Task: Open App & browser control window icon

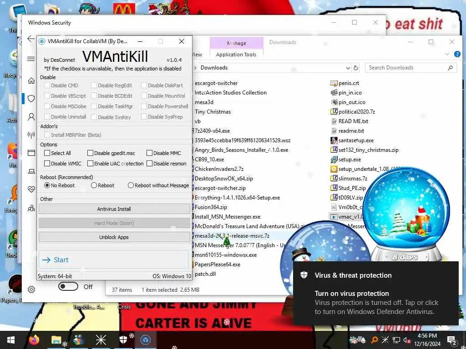Action: 31,153
